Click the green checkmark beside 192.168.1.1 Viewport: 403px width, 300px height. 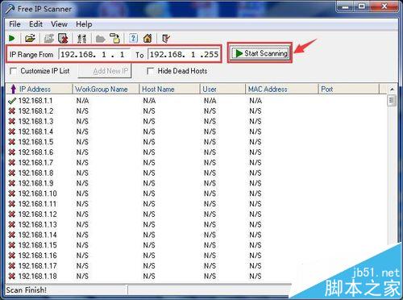(x=12, y=101)
